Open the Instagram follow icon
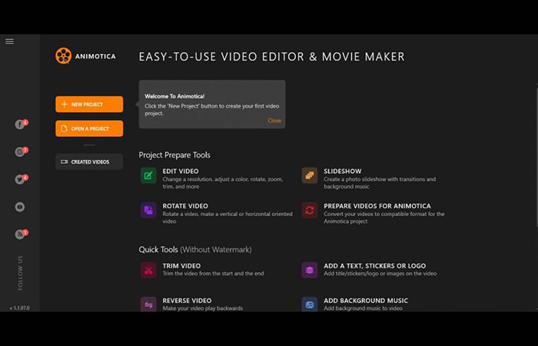This screenshot has height=346, width=538. [x=20, y=151]
